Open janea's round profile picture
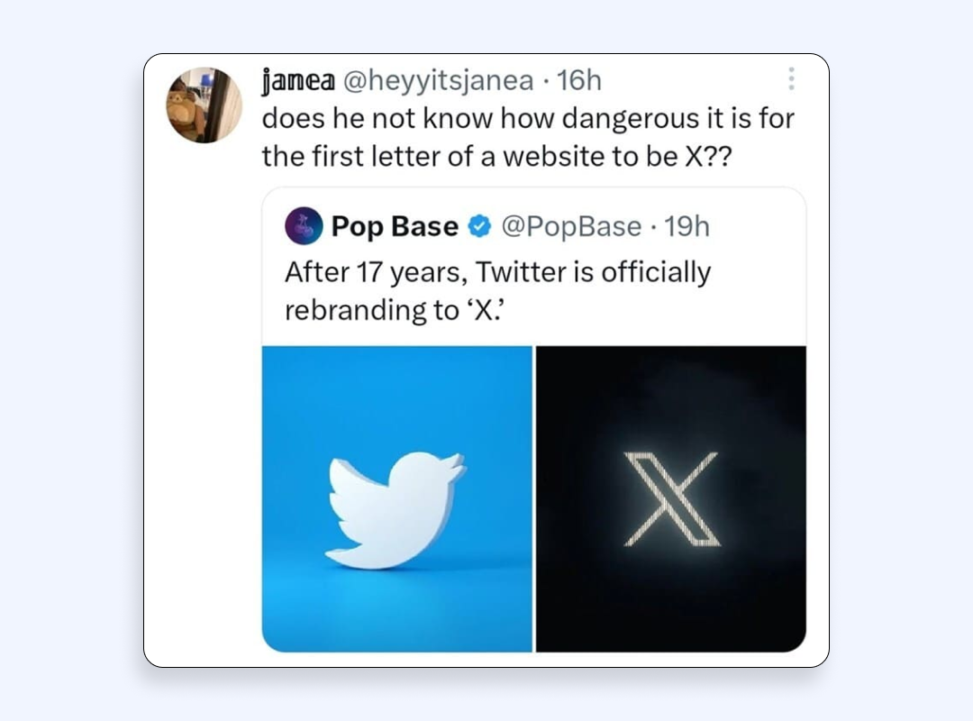 pos(205,105)
